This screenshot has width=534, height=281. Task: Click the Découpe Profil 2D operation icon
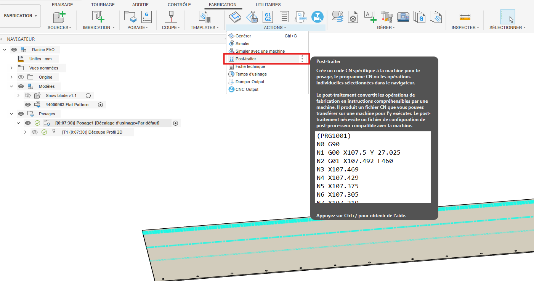53,132
